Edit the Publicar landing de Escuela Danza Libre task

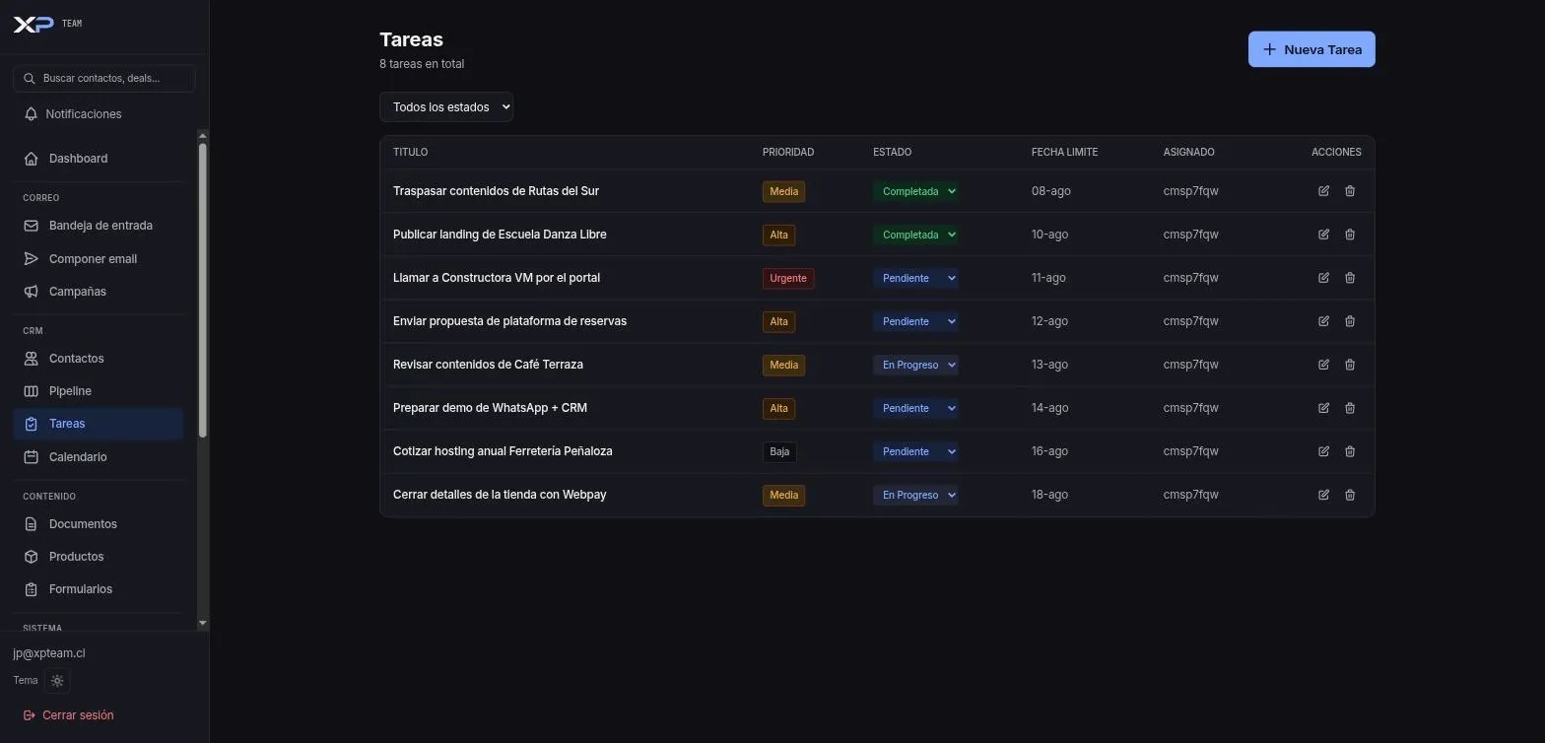pos(1323,235)
